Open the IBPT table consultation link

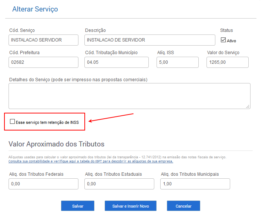click(91, 161)
